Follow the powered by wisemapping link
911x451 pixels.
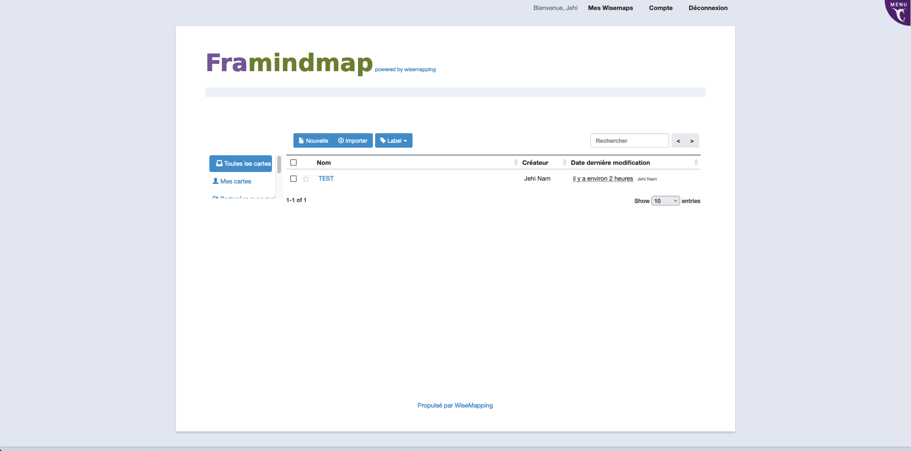tap(405, 69)
